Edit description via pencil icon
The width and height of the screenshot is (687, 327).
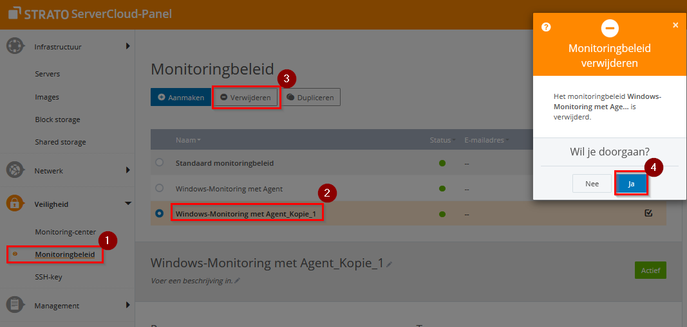click(238, 281)
